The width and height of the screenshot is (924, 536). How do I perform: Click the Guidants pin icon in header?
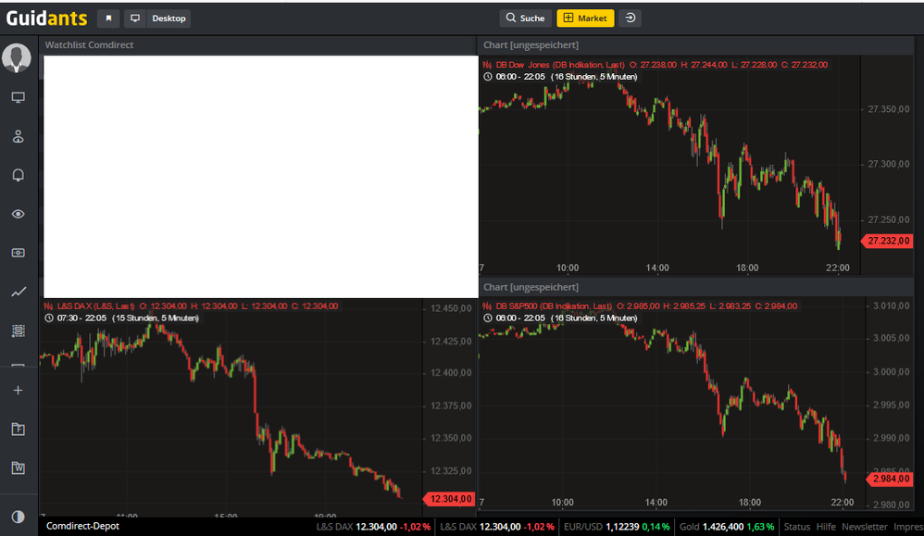pyautogui.click(x=108, y=18)
